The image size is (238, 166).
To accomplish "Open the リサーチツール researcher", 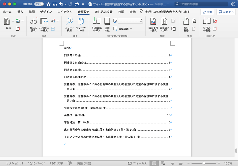I will coord(81,25).
